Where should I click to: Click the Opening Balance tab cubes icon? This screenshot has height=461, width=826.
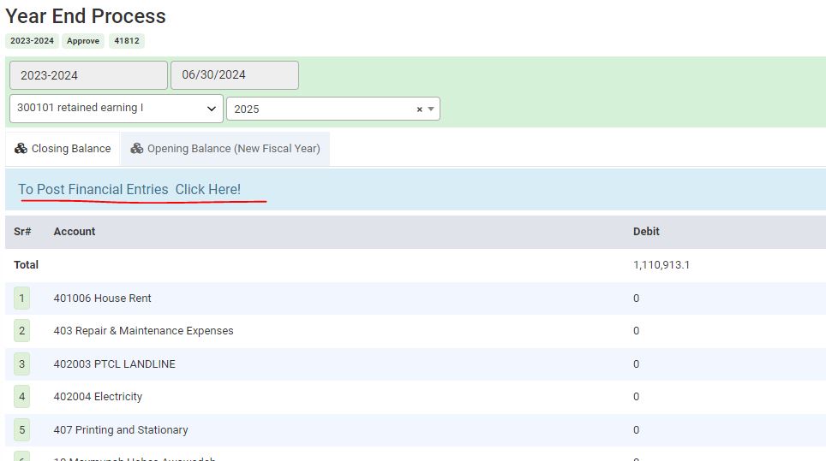coord(137,149)
